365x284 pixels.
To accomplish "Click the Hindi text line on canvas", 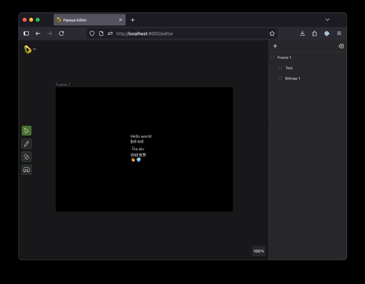I will tap(137, 142).
